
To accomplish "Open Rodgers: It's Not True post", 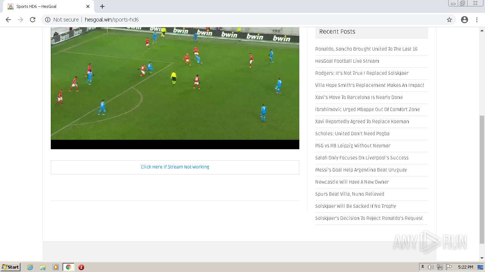I will tap(362, 73).
